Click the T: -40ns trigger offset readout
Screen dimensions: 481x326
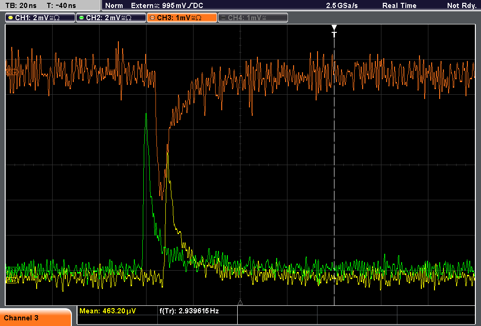pos(62,6)
